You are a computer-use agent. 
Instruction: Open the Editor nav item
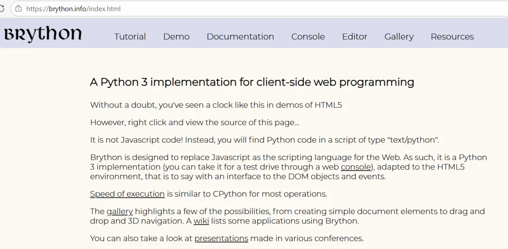[354, 37]
